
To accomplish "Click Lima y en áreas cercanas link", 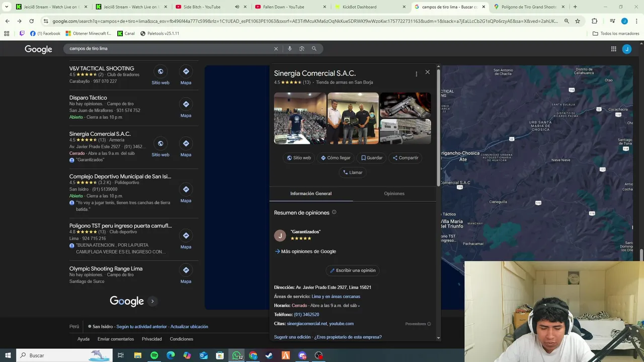I will pyautogui.click(x=336, y=297).
